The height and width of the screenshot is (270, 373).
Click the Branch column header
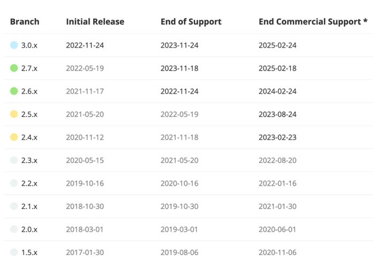coord(25,22)
